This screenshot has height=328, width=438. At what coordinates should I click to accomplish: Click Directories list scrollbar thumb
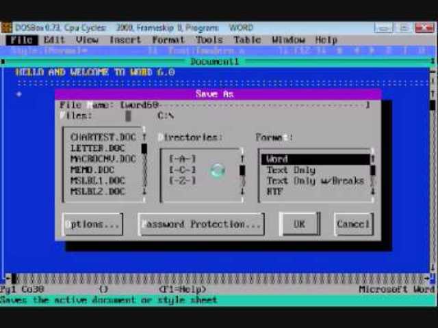click(242, 170)
